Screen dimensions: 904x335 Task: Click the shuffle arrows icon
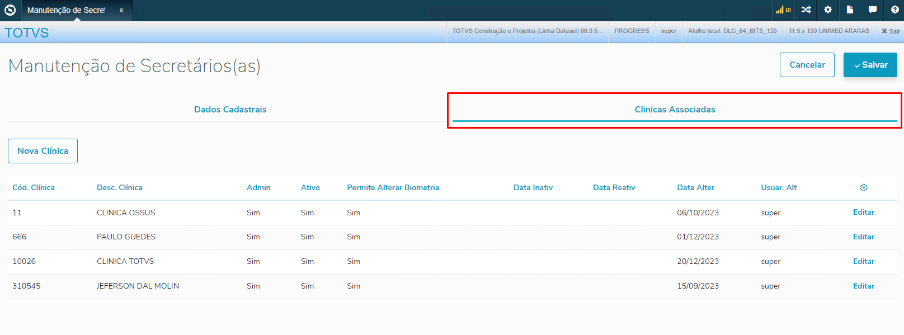point(806,10)
